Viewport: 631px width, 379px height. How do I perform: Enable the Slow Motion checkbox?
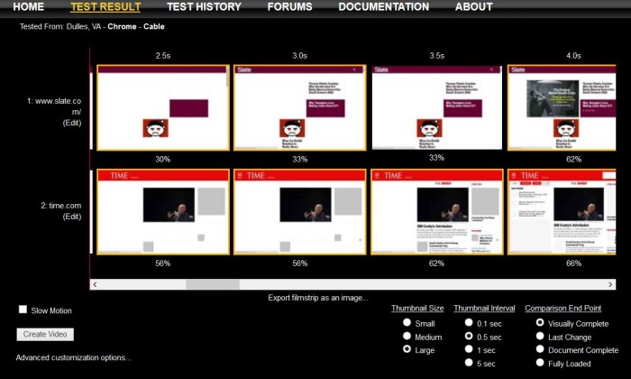pyautogui.click(x=23, y=310)
